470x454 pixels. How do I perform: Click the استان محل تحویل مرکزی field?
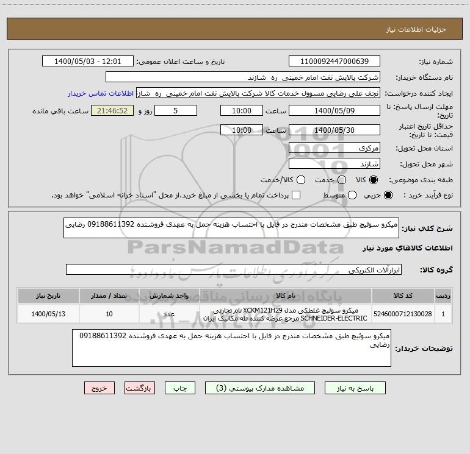click(334, 148)
